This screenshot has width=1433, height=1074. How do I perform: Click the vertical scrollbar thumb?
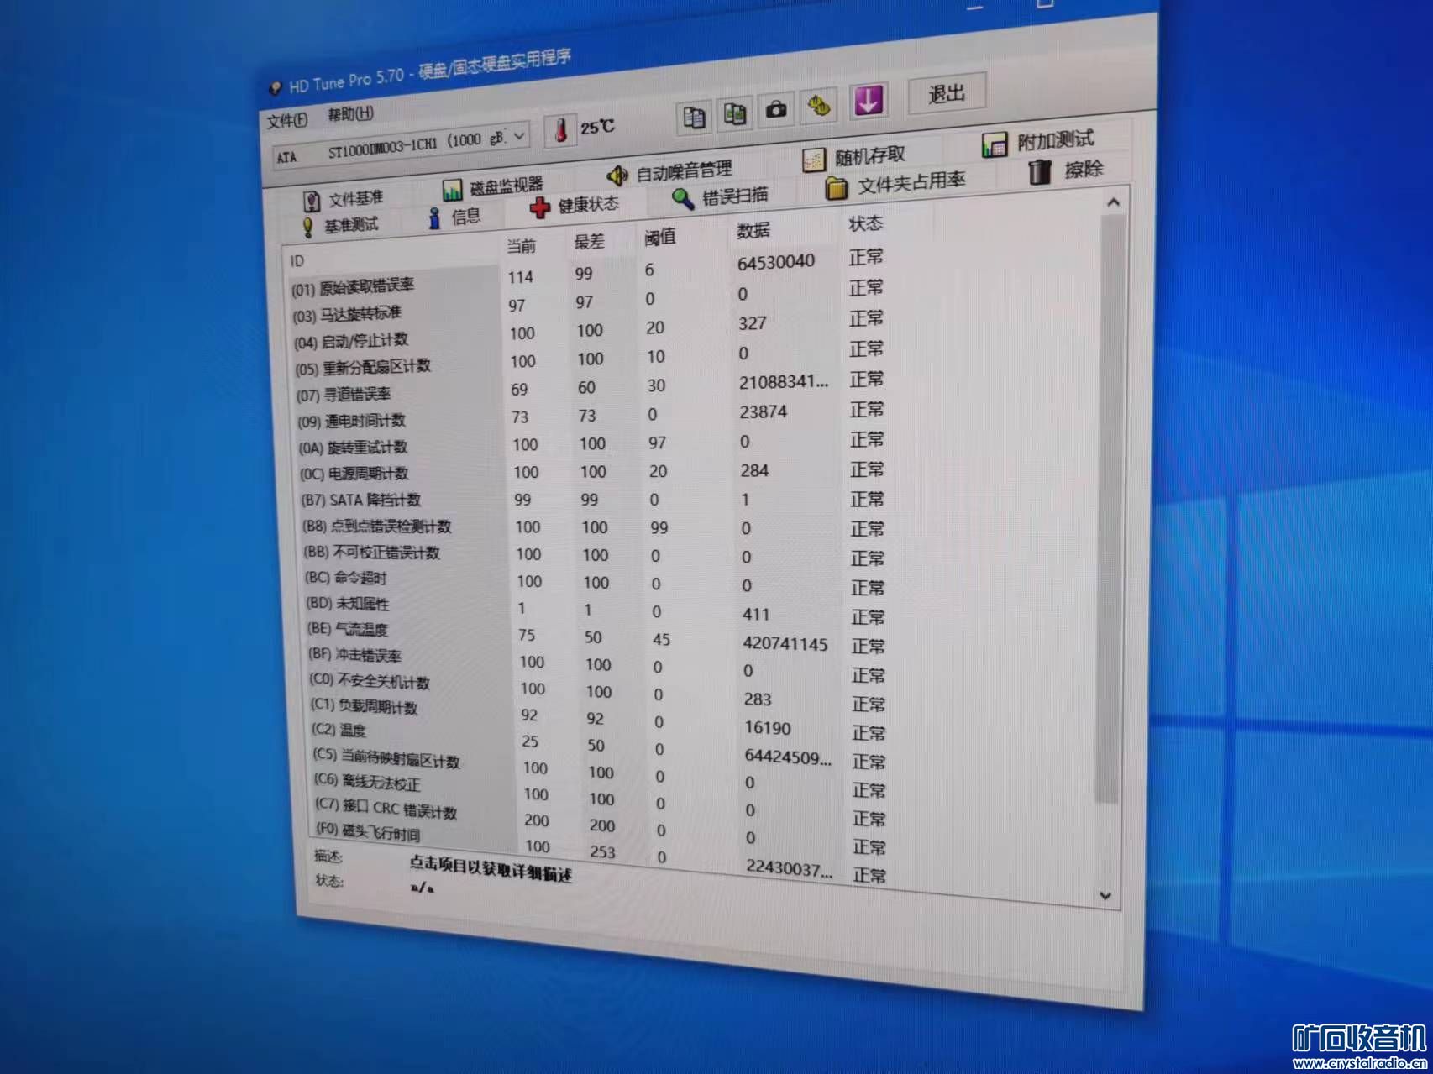[1109, 508]
